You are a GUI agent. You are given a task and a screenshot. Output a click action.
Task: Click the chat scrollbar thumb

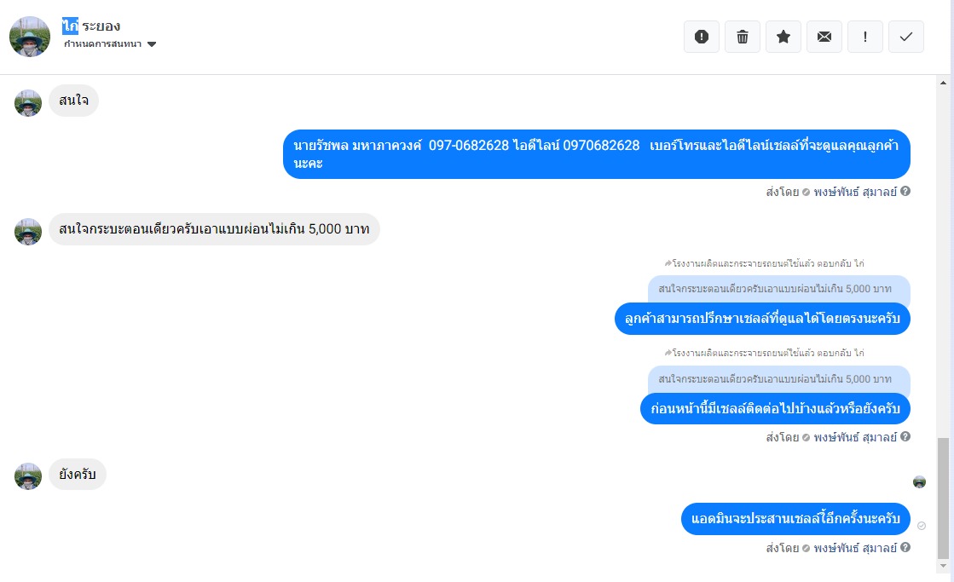[x=943, y=498]
